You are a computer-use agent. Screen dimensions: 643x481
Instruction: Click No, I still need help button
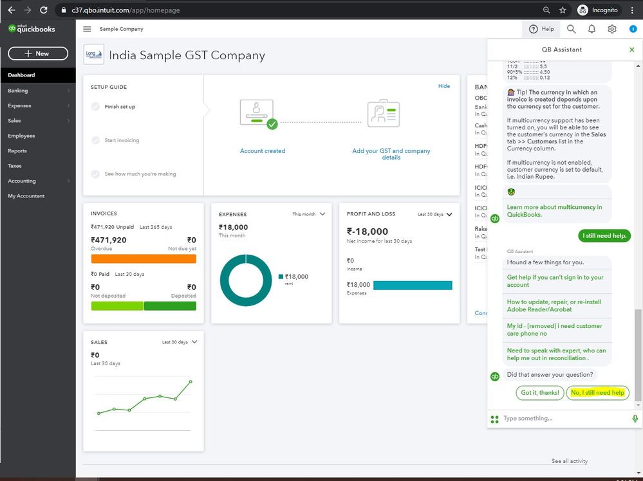click(x=597, y=392)
